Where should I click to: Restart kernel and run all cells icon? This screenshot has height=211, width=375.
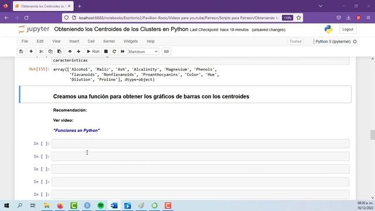click(122, 52)
